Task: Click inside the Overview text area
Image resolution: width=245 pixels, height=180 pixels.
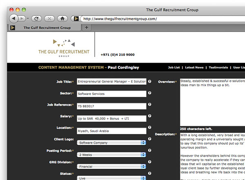Action: pyautogui.click(x=212, y=102)
